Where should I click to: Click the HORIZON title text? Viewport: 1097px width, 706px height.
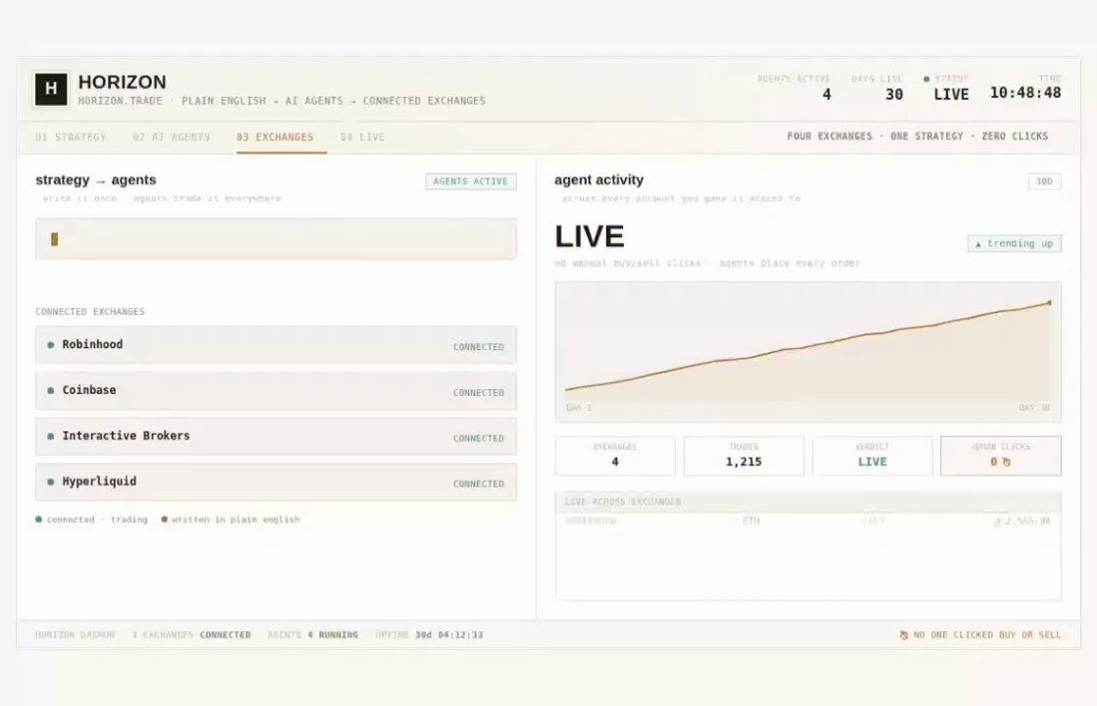[x=123, y=81]
